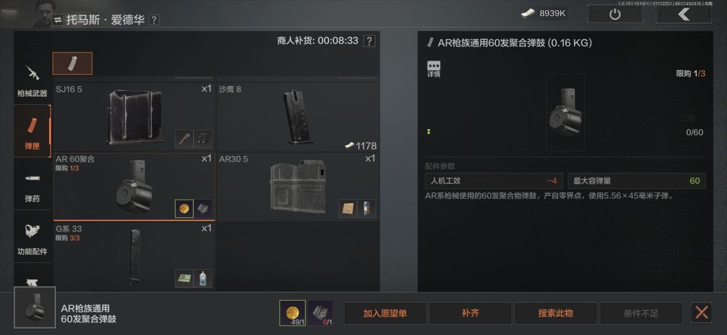727x335 pixels.
Task: Click the 搜索此物 button
Action: 555,313
